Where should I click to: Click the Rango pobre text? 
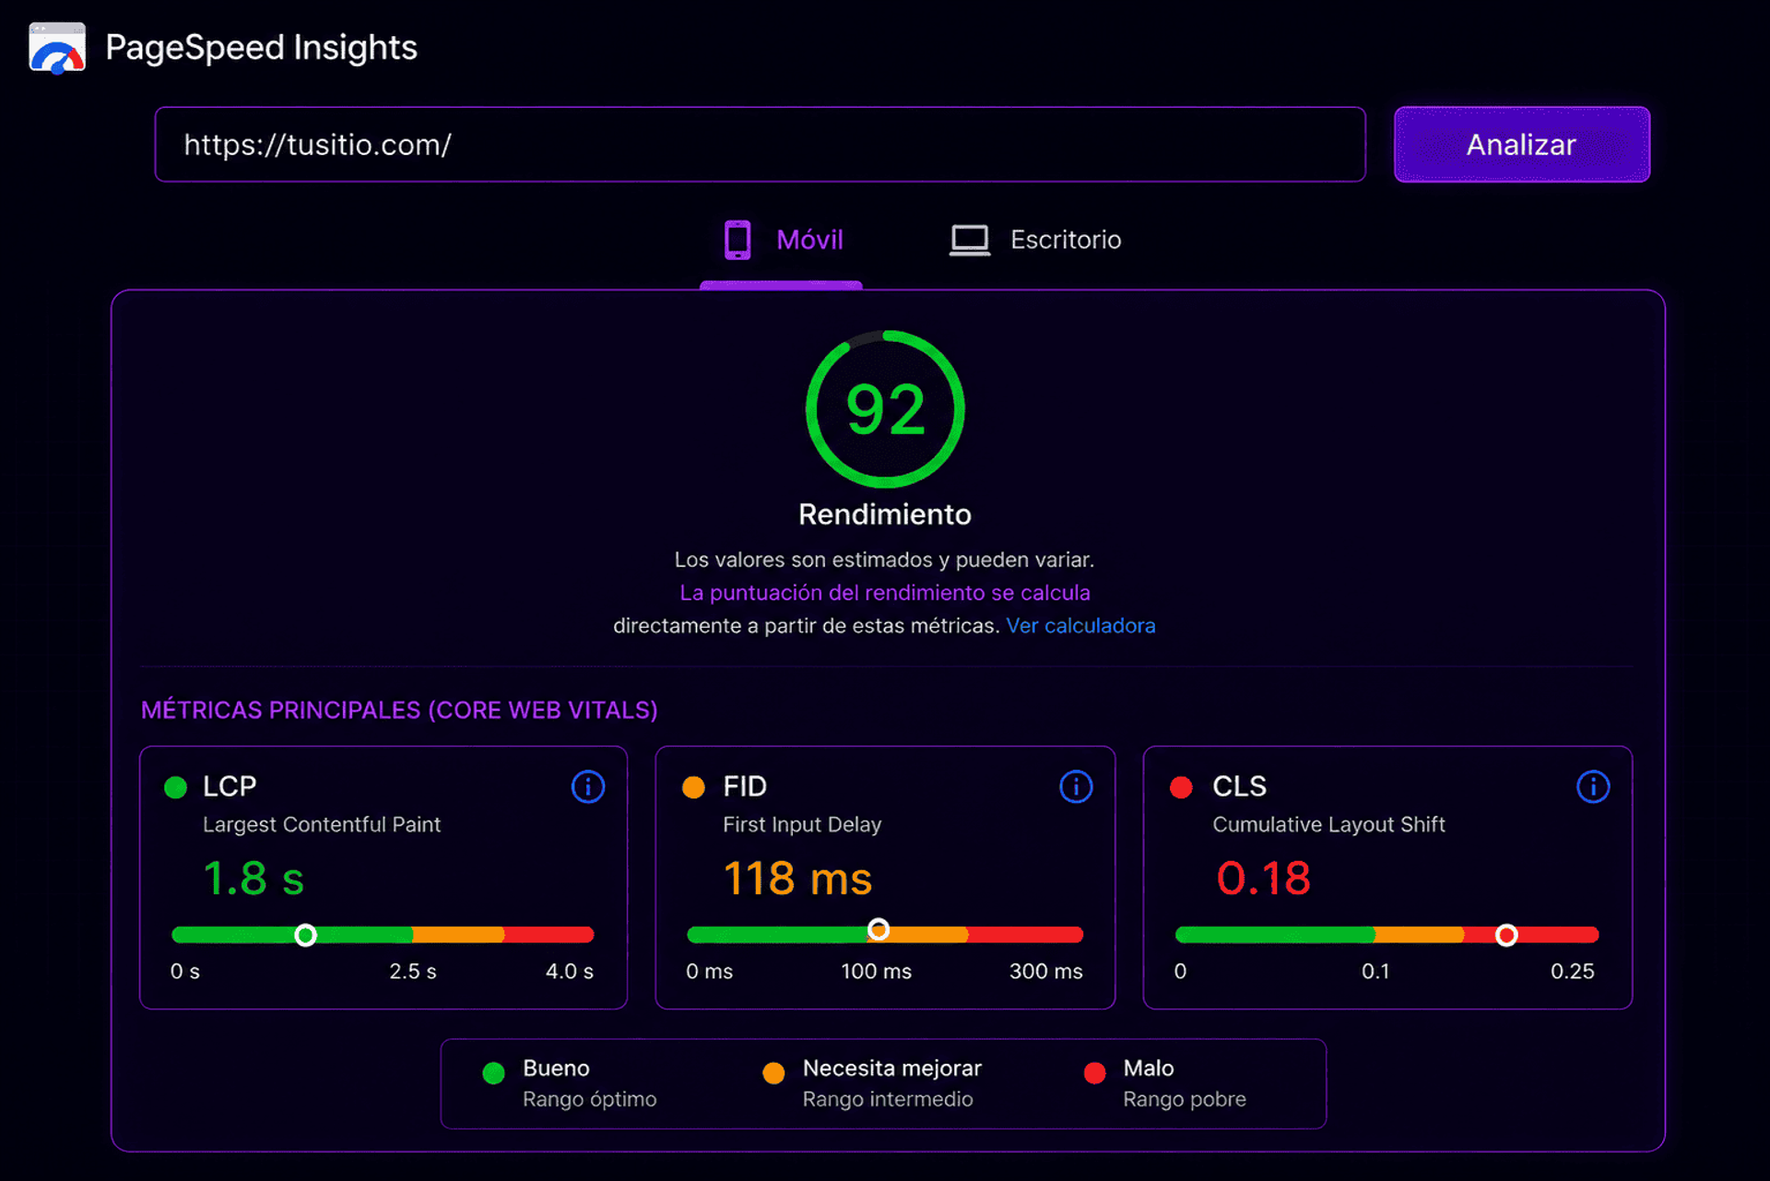1184,1099
